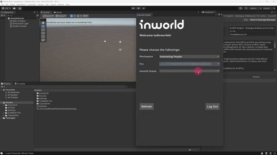
Task: Select the Move tool in Scene toolbar
Action: tap(43, 26)
